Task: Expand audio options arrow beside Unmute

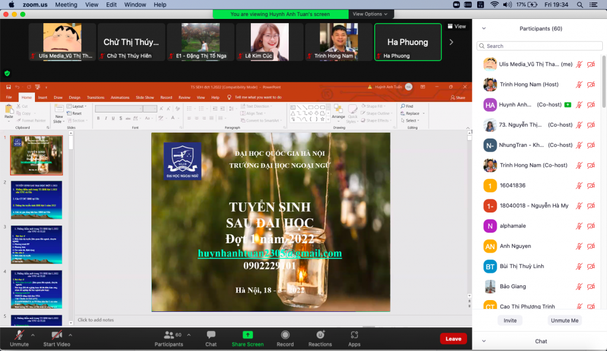Action: click(33, 334)
